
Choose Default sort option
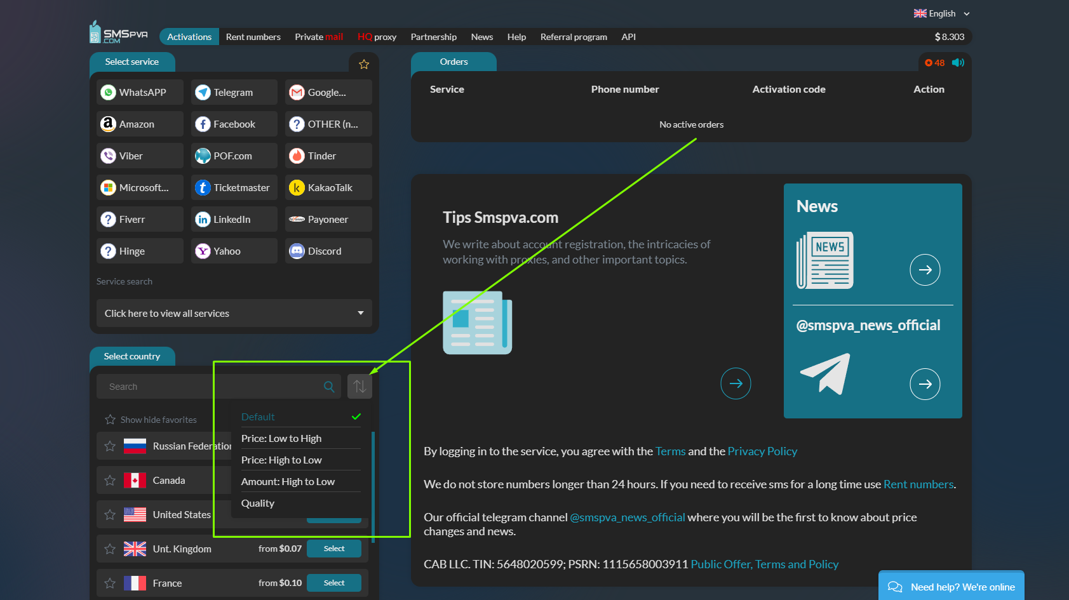pos(301,417)
